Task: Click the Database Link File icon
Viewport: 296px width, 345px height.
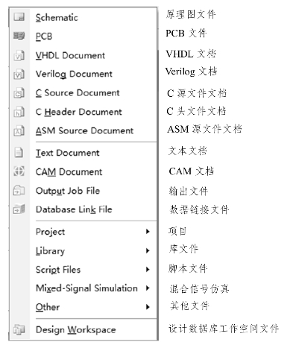Action: coord(19,209)
